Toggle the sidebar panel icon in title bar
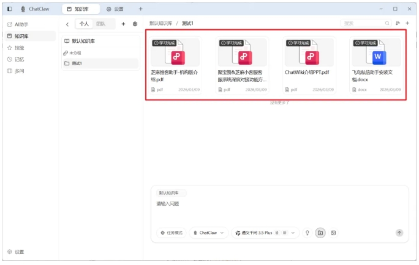419x265 pixels. (x=10, y=9)
